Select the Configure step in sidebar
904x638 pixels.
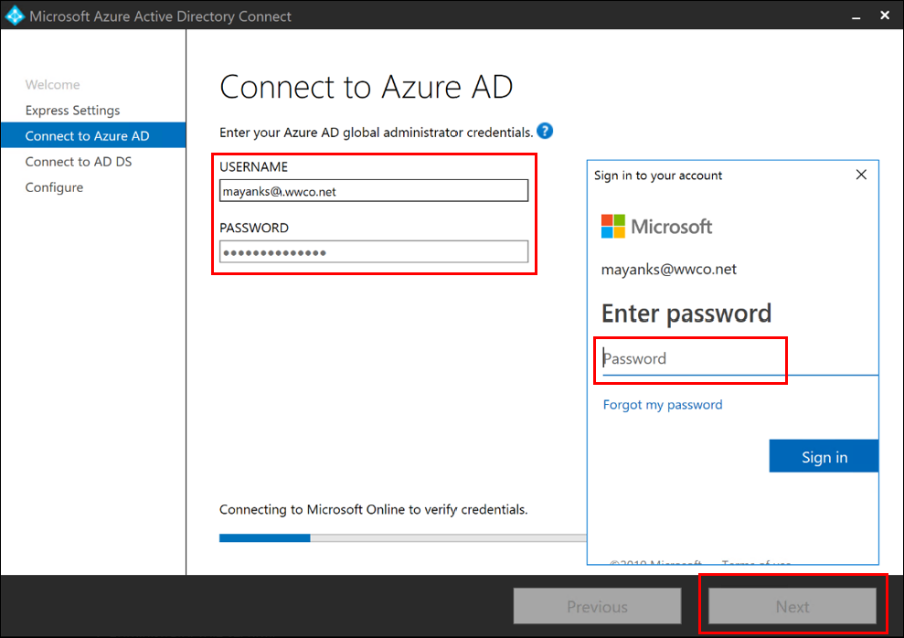[54, 187]
